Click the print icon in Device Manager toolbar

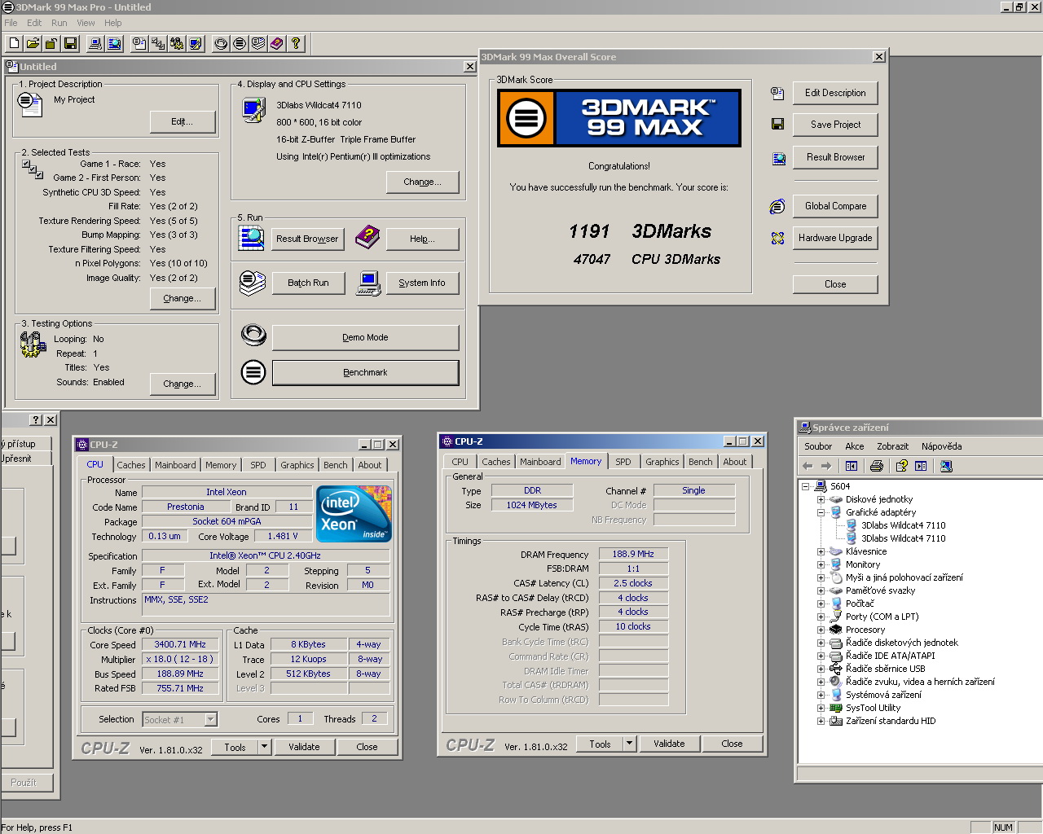[x=876, y=466]
